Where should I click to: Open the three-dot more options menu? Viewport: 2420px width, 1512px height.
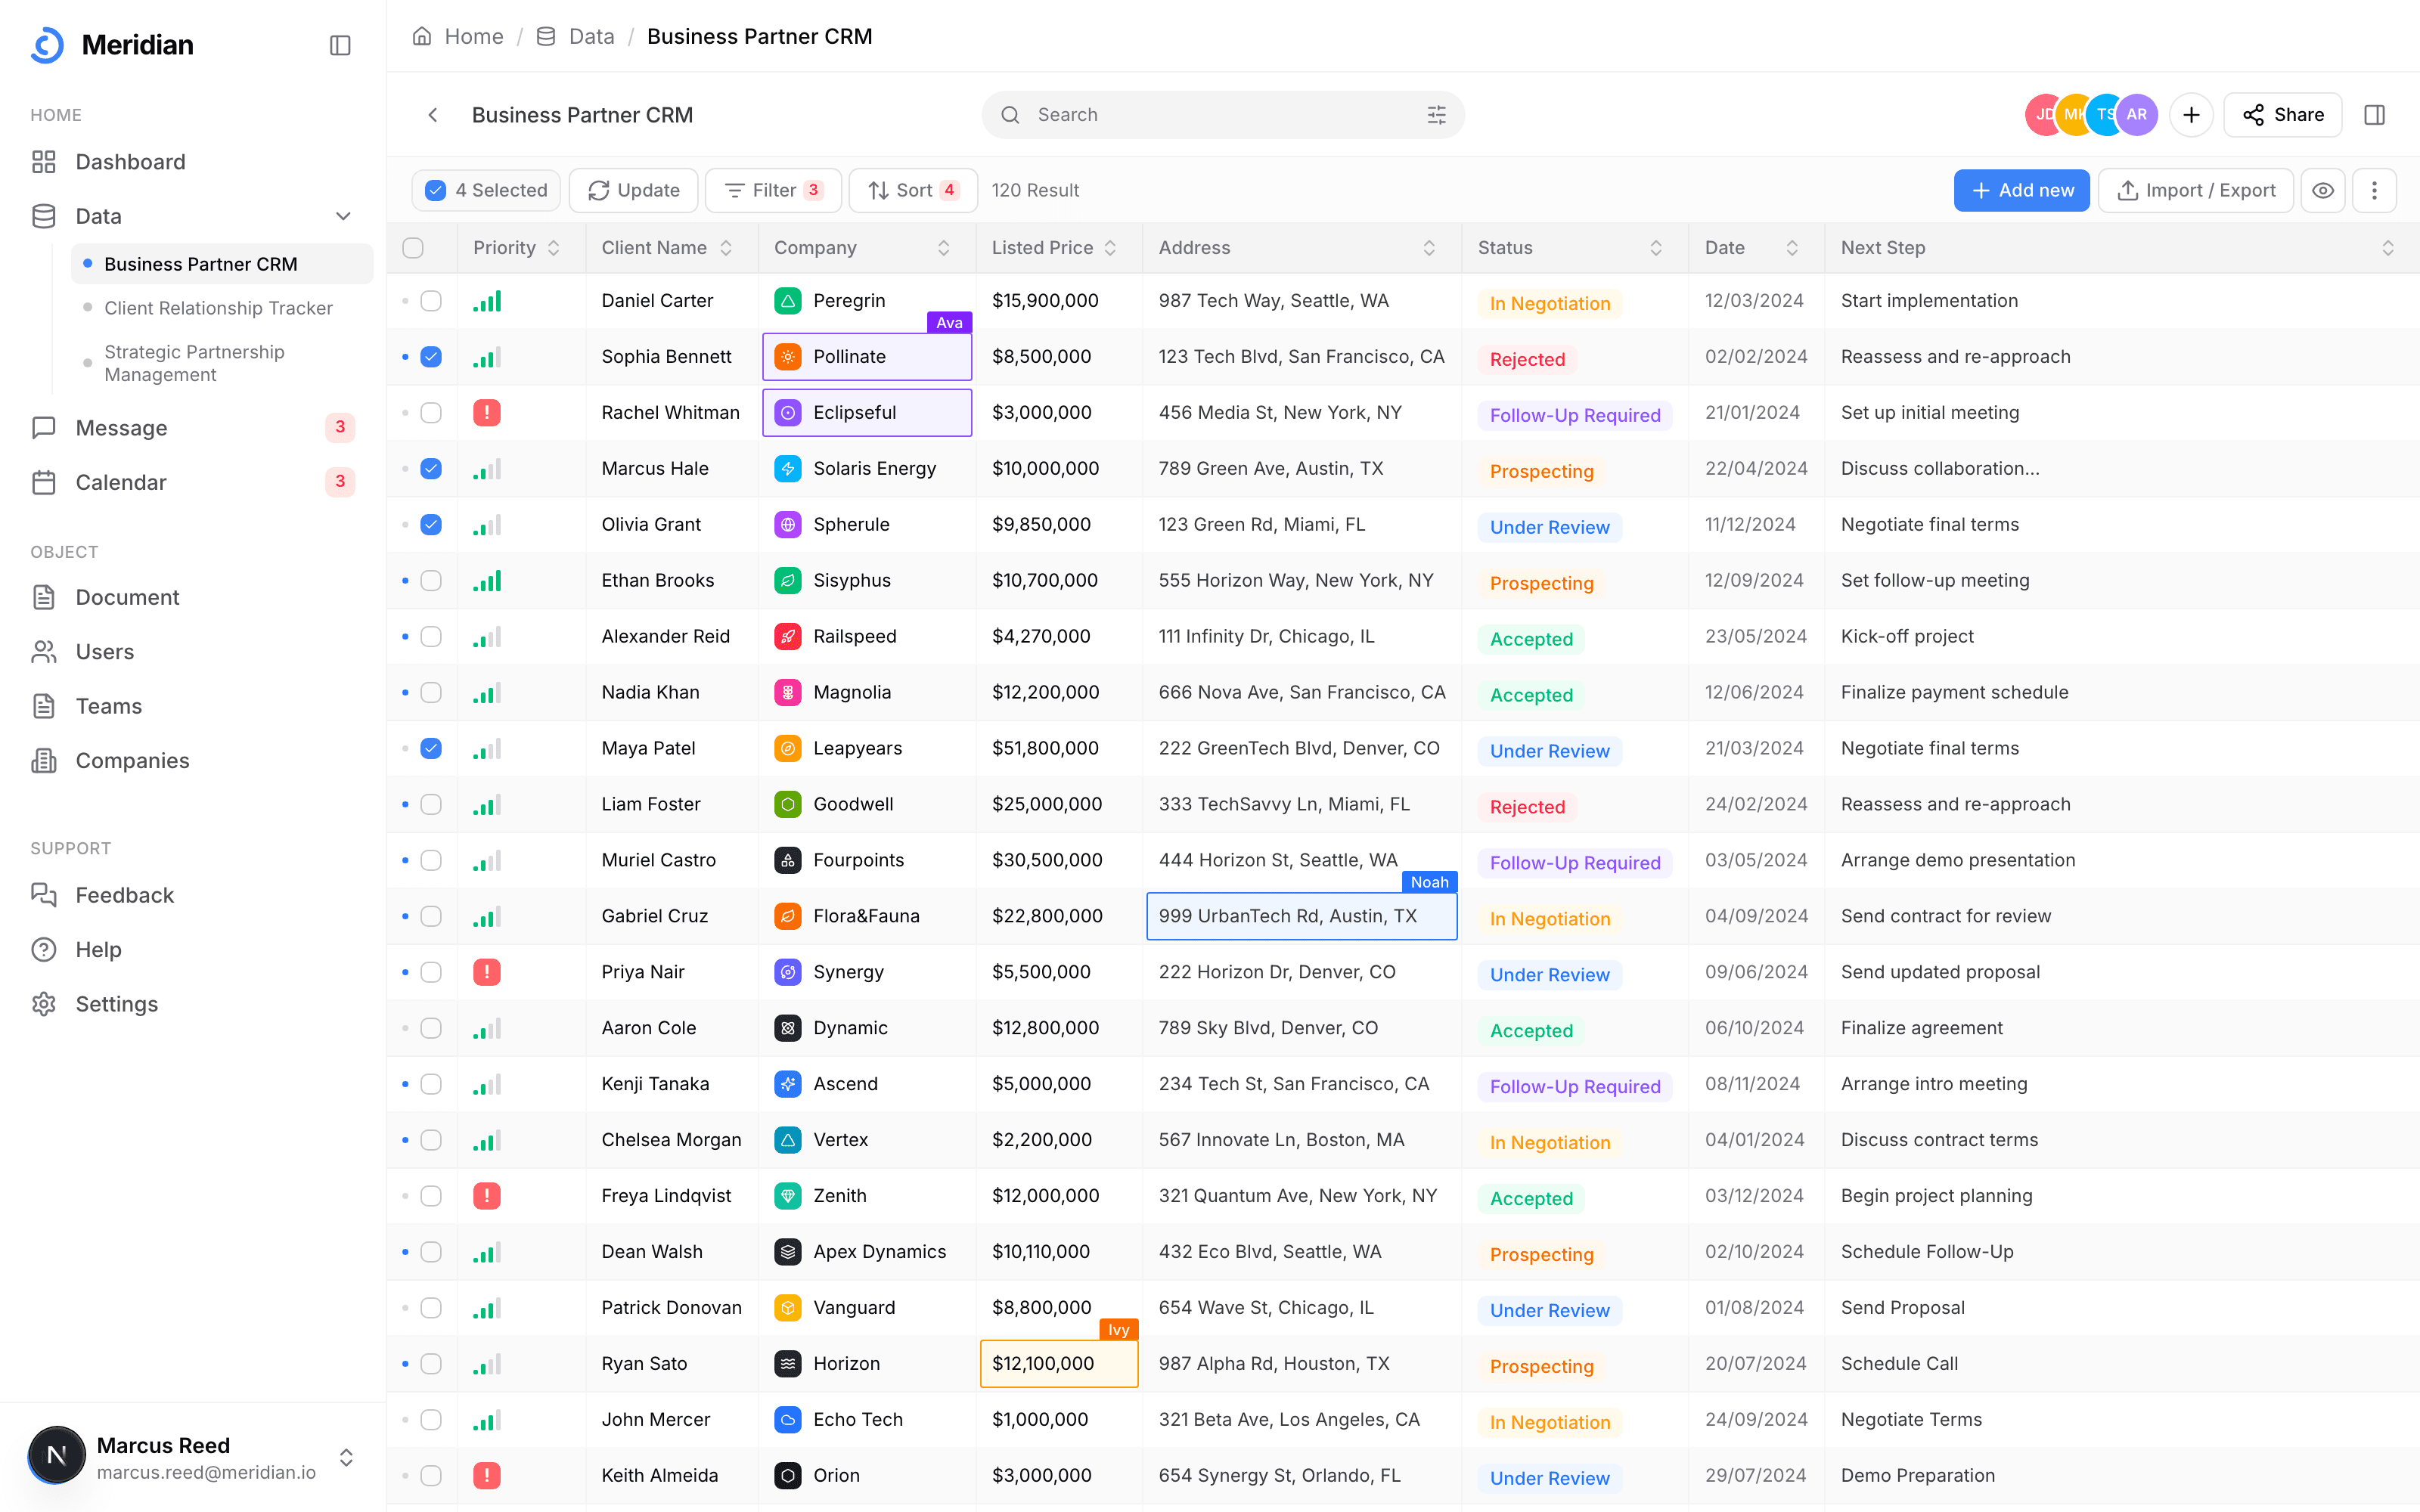coord(2374,190)
